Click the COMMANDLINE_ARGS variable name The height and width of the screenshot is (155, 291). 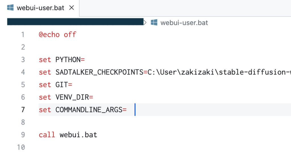[x=89, y=110]
